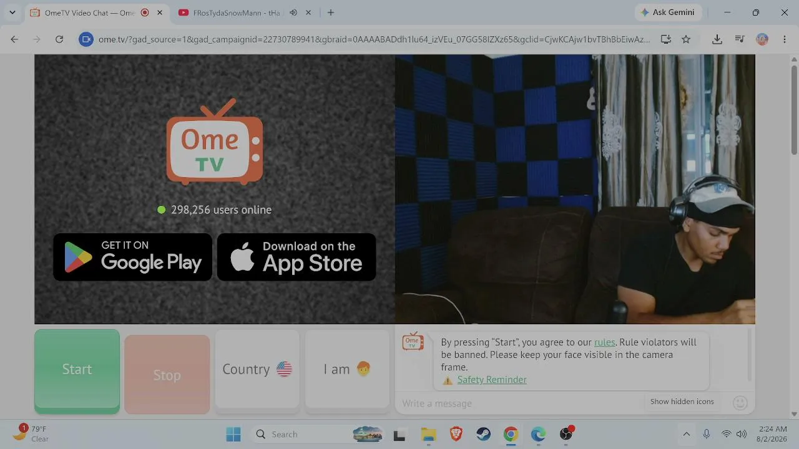This screenshot has width=799, height=449.
Task: Open the Task View taskbar icon
Action: (x=399, y=434)
